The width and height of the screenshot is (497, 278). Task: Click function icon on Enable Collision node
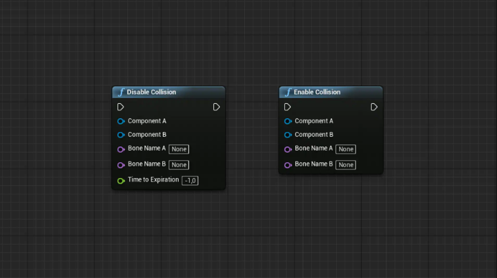coord(288,92)
